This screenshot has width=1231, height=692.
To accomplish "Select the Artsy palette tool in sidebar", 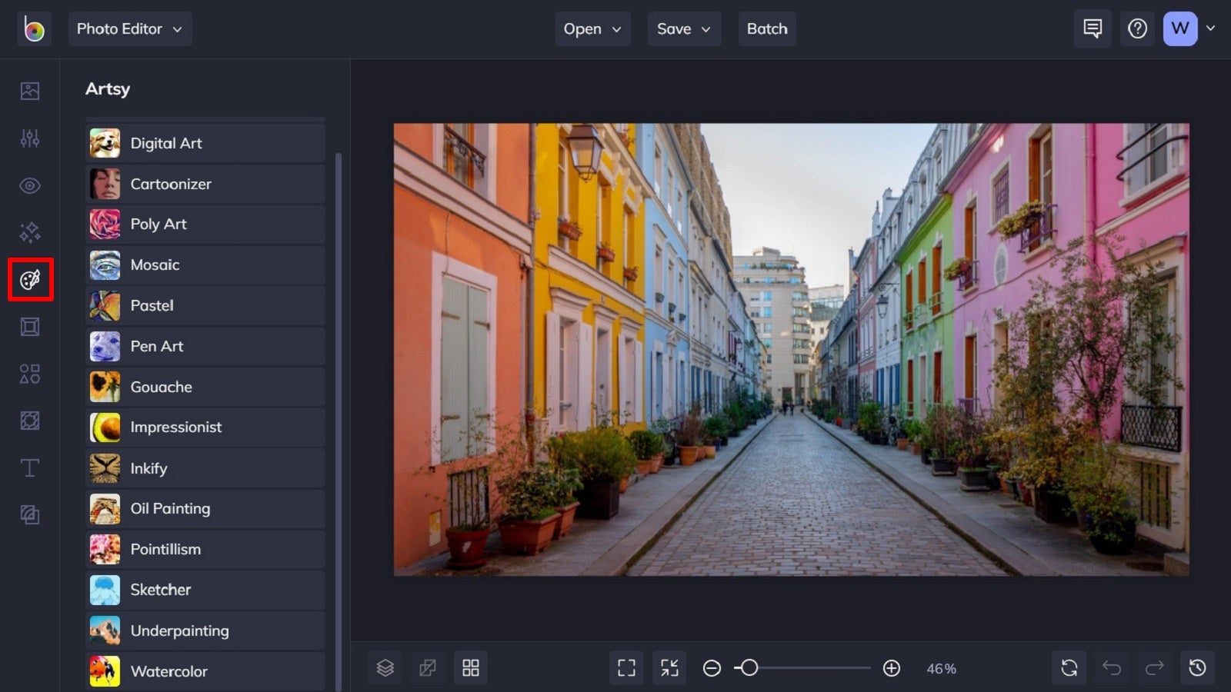I will click(29, 279).
